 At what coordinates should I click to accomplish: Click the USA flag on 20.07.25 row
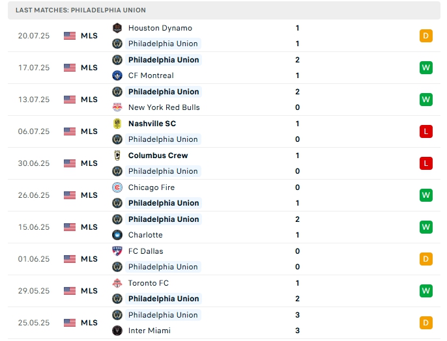(70, 36)
